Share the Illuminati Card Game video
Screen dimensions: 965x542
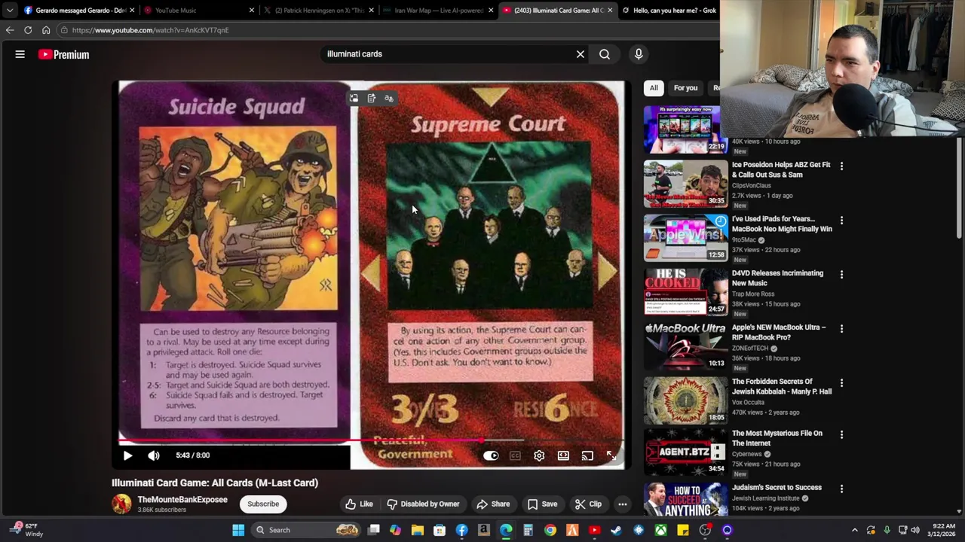click(493, 504)
